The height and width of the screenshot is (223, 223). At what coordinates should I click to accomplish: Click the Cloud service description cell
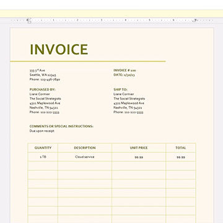click(x=85, y=157)
